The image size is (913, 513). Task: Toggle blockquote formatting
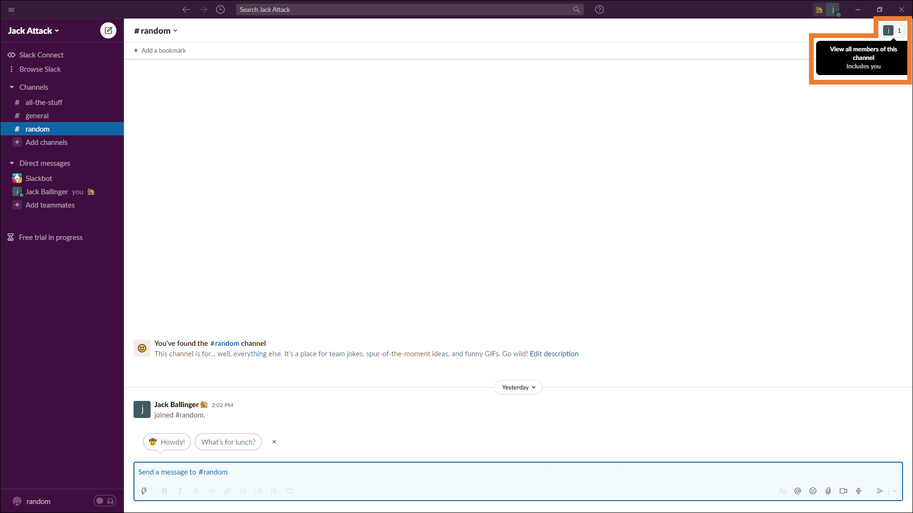[274, 491]
